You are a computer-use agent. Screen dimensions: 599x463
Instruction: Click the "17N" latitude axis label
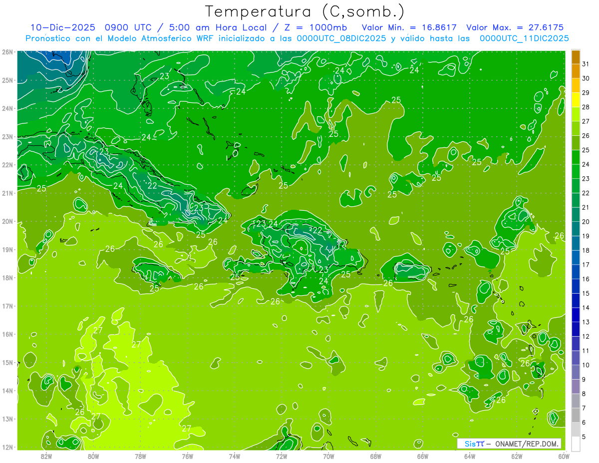point(7,306)
